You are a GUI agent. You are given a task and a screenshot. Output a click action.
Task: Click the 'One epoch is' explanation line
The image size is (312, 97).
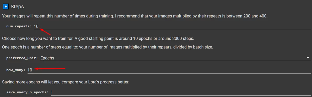click(107, 48)
